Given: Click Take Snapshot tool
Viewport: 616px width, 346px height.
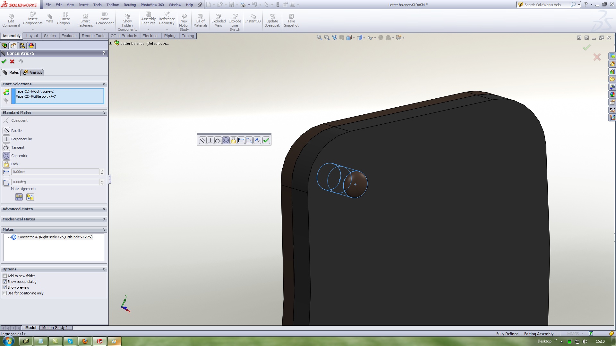Looking at the screenshot, I should (x=291, y=21).
